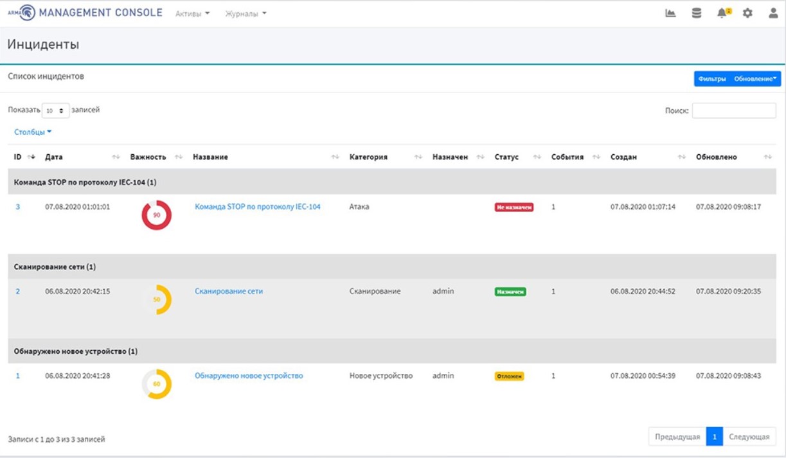Open incident link Сканирование сети
Screen dimensions: 786x458
(x=229, y=291)
